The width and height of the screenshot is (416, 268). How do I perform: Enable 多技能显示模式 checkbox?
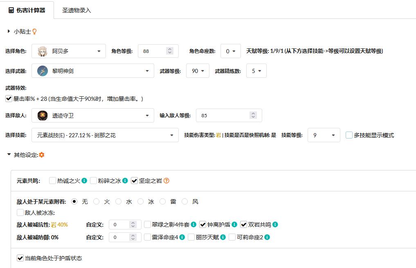[349, 135]
